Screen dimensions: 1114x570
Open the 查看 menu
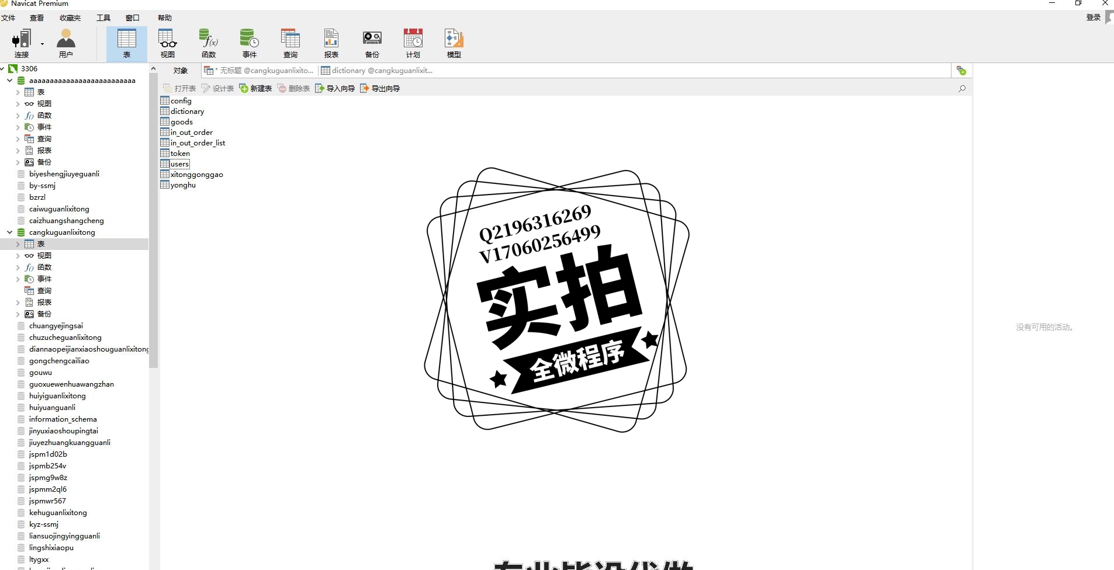pyautogui.click(x=37, y=18)
